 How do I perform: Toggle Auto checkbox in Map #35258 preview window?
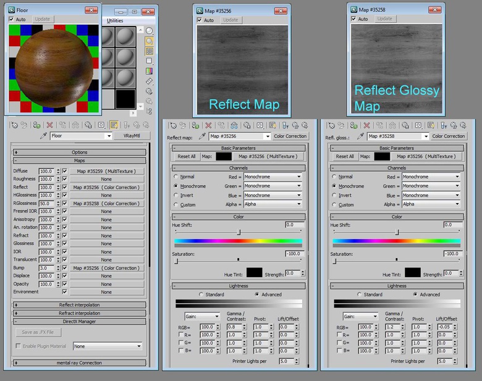354,19
